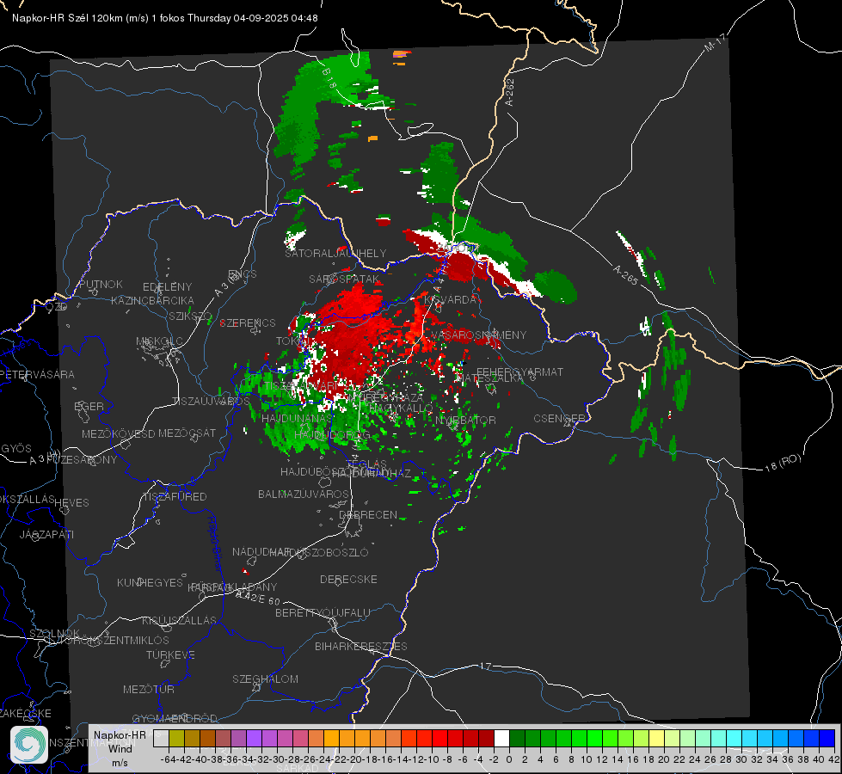Viewport: 842px width, 774px height.
Task: Select the BERETTYÓÚJFALU label
Action: (323, 612)
